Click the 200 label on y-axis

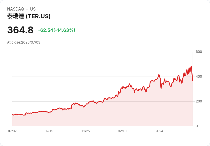coord(199,101)
